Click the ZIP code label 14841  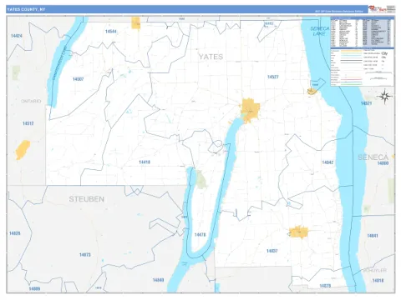(x=373, y=236)
